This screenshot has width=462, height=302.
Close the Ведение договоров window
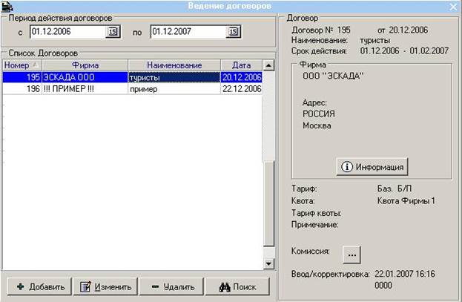[453, 6]
